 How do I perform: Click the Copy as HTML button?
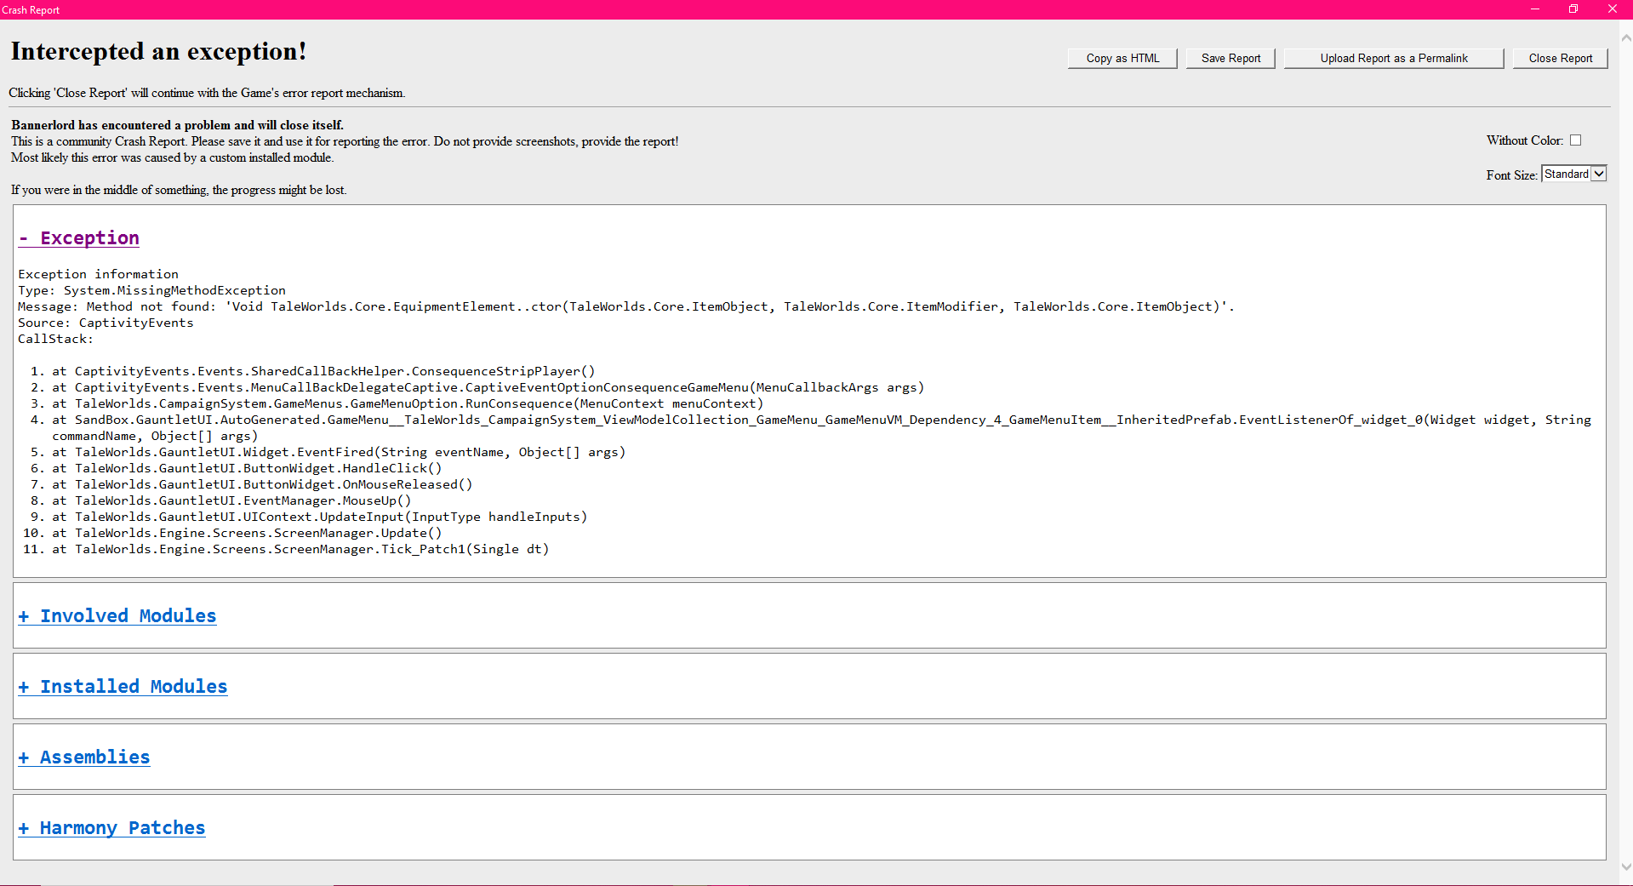(x=1122, y=58)
